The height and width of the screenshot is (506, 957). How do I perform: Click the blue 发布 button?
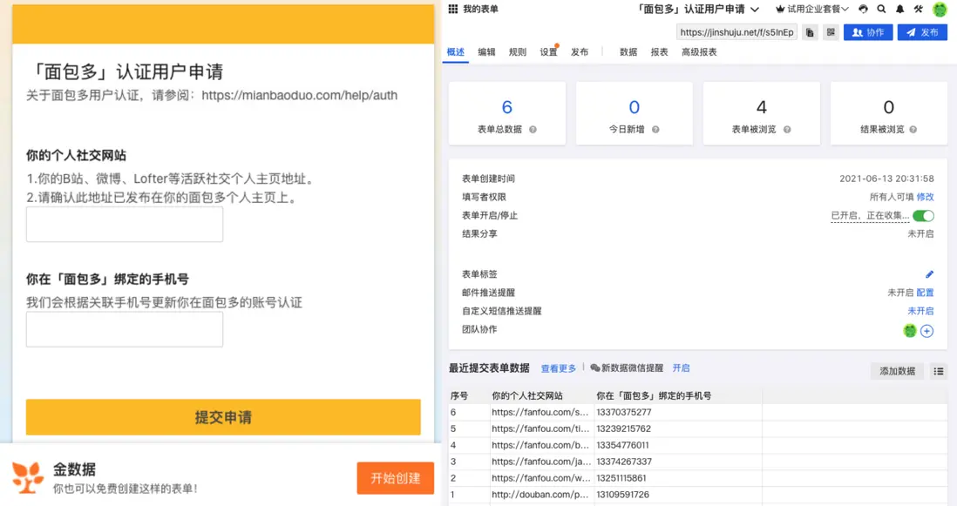tap(922, 32)
